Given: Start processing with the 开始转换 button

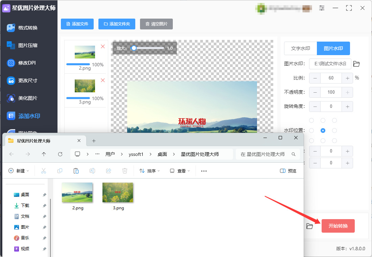Looking at the screenshot, I should [x=338, y=226].
